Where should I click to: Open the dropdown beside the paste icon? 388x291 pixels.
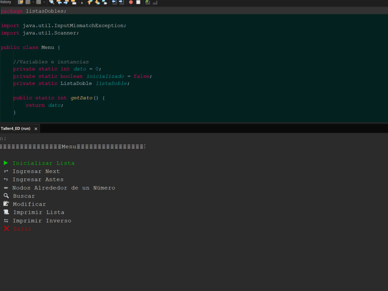tap(44, 2)
